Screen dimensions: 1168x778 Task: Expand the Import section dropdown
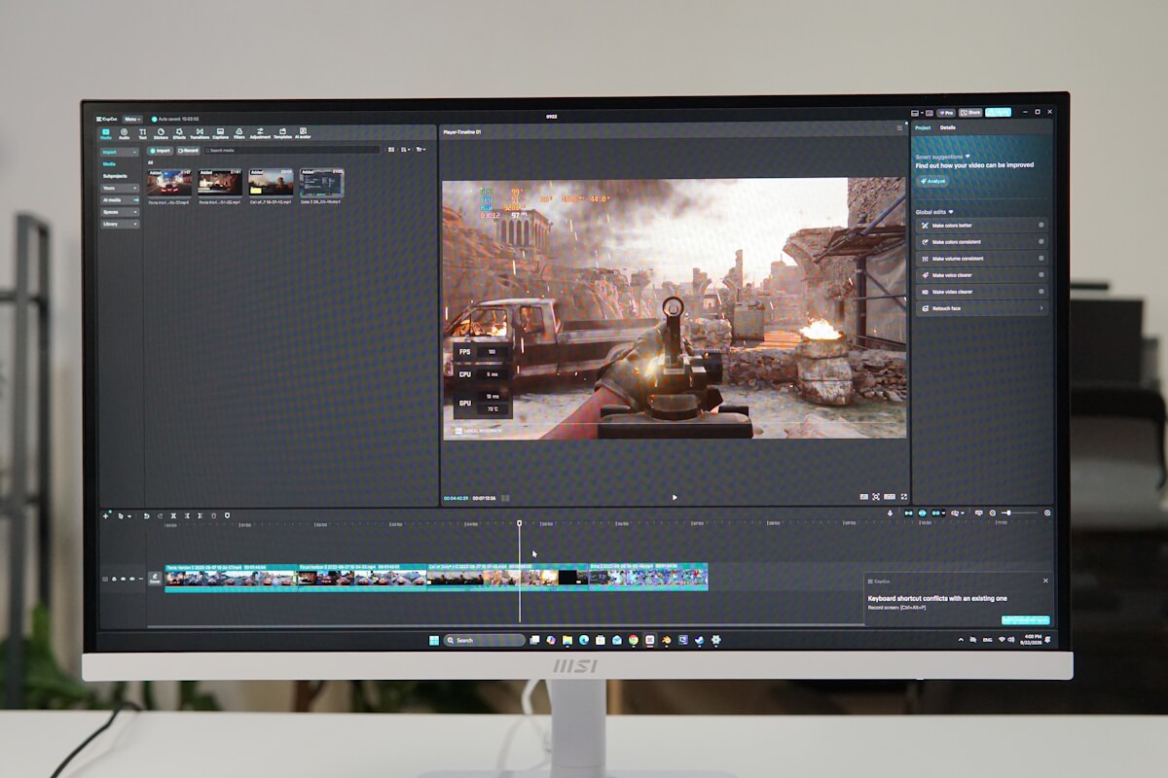120,152
